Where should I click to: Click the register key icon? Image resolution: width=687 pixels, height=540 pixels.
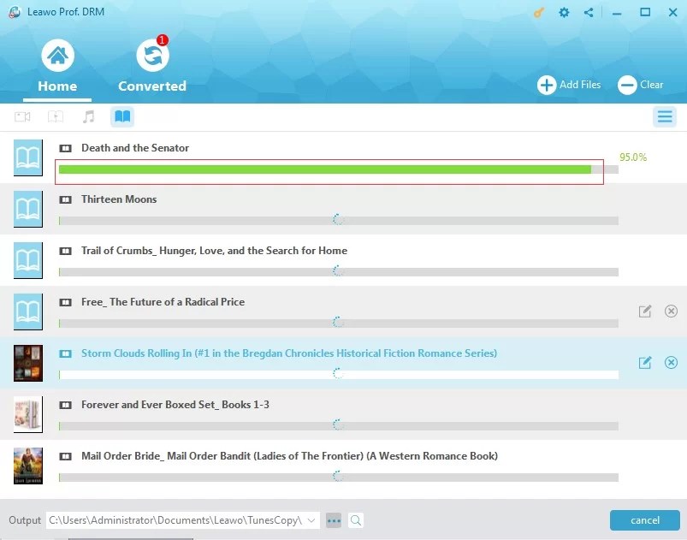click(537, 13)
